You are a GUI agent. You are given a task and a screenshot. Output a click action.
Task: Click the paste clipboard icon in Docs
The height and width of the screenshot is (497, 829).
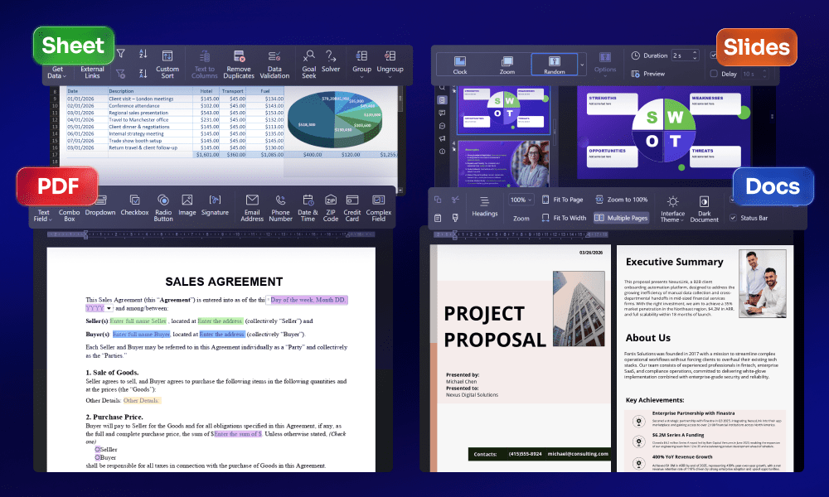438,218
